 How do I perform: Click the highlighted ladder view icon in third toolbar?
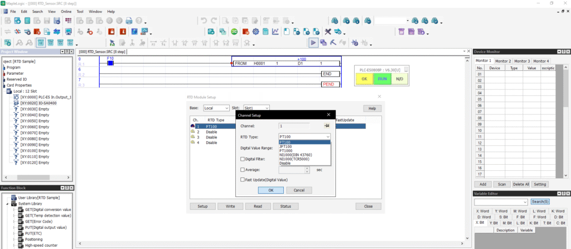point(40,42)
